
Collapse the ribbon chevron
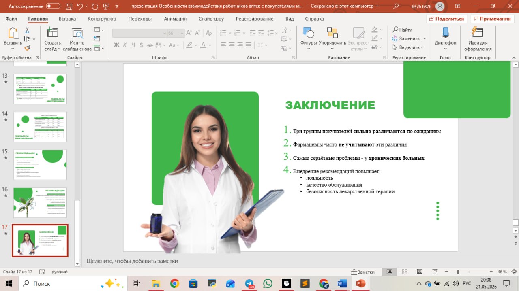(x=513, y=58)
